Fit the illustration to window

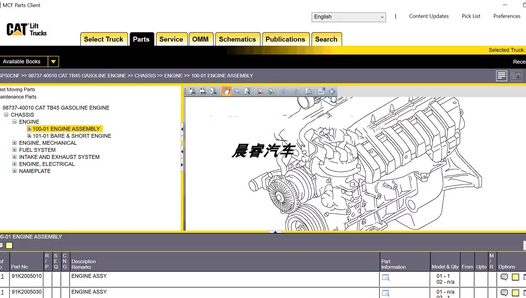[332, 91]
